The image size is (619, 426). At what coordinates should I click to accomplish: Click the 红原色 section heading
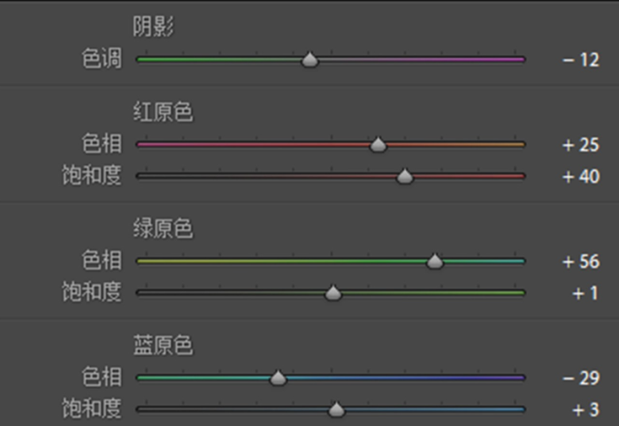pos(163,112)
